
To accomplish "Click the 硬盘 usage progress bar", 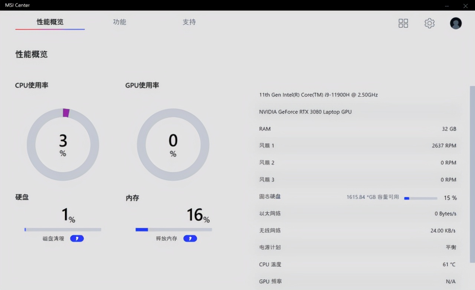I will (x=63, y=230).
